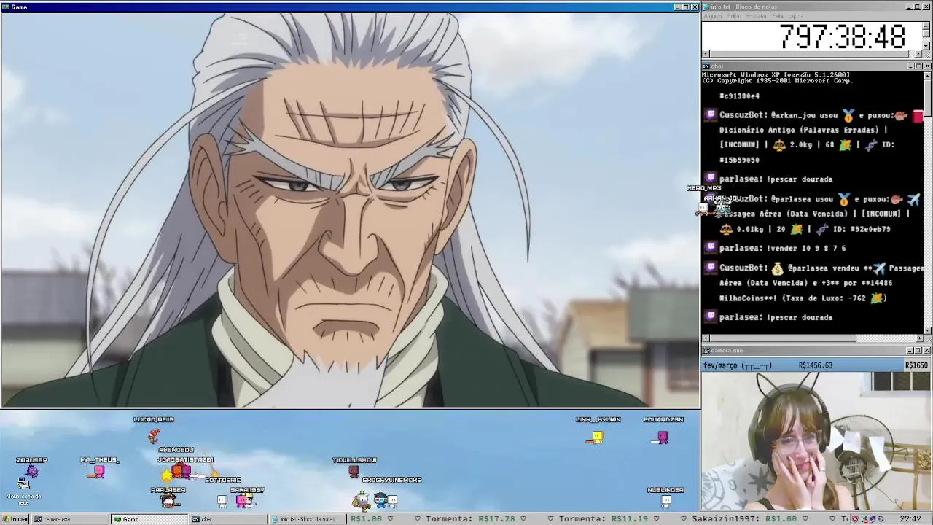Click the TIOWILLSHOW character sprite
Image resolution: width=933 pixels, height=525 pixels.
click(354, 472)
